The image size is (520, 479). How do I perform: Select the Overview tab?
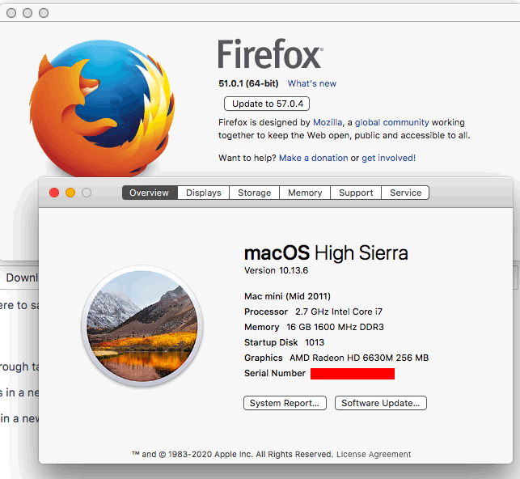[x=150, y=193]
